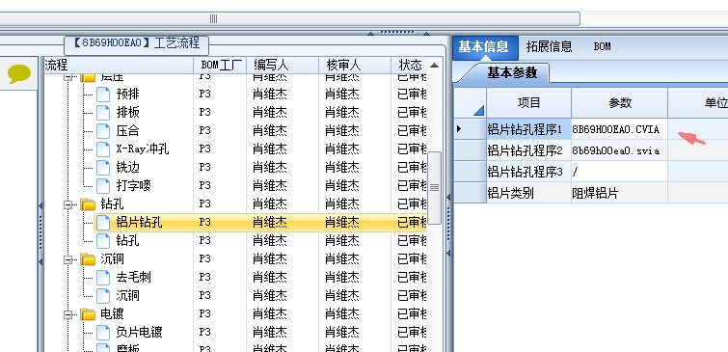728x352 pixels.
Task: Click the yellow speech bubble comment icon
Action: click(x=19, y=73)
